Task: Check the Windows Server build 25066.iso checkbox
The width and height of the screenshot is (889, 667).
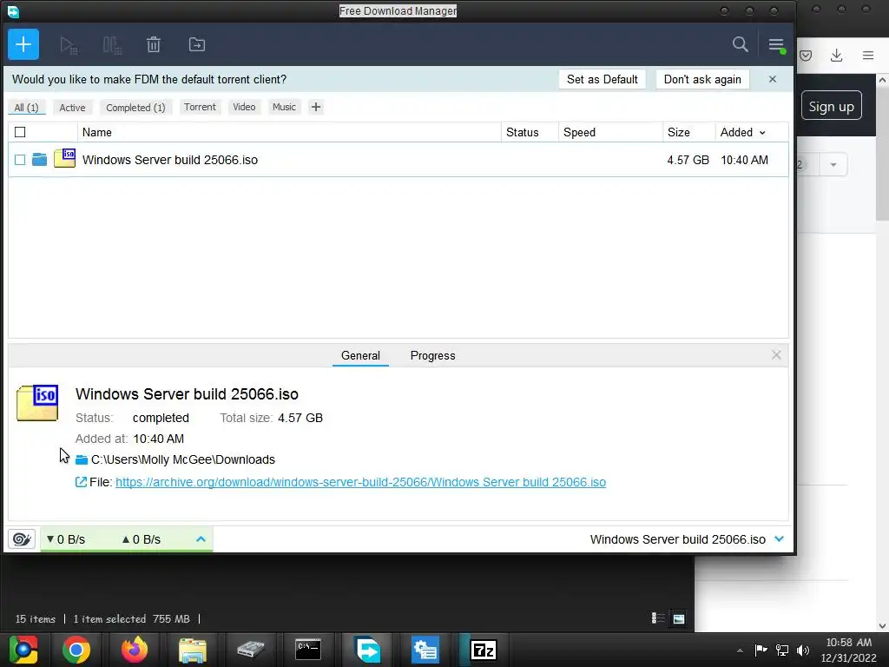Action: click(x=20, y=160)
